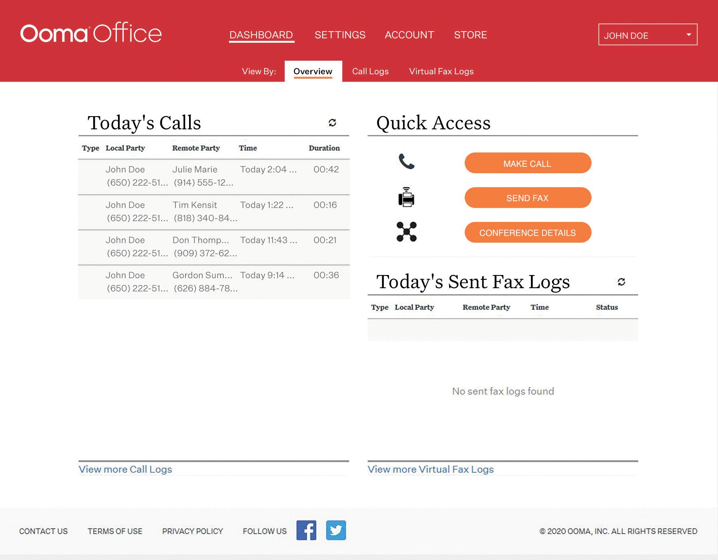
Task: Refresh Today's Sent Fax Logs
Action: [x=621, y=282]
